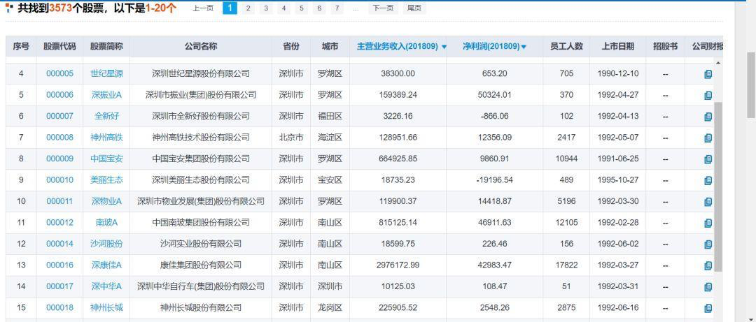Open financial report icon for 全新好 row
The image size is (756, 322).
708,117
